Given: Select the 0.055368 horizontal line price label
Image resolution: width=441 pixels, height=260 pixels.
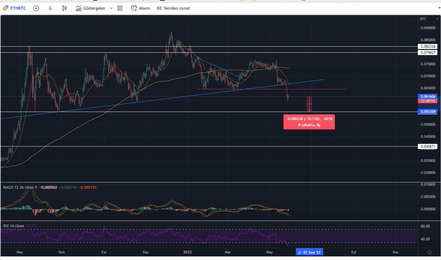Looking at the screenshot, I should [428, 111].
